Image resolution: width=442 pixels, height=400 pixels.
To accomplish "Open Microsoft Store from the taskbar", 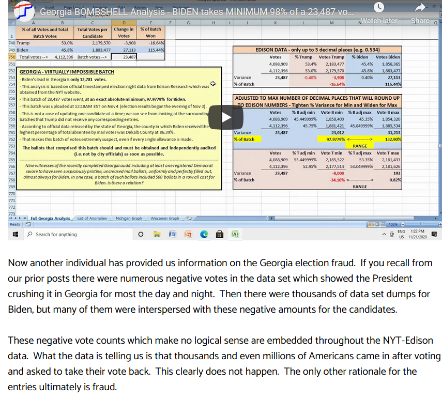I will (219, 235).
